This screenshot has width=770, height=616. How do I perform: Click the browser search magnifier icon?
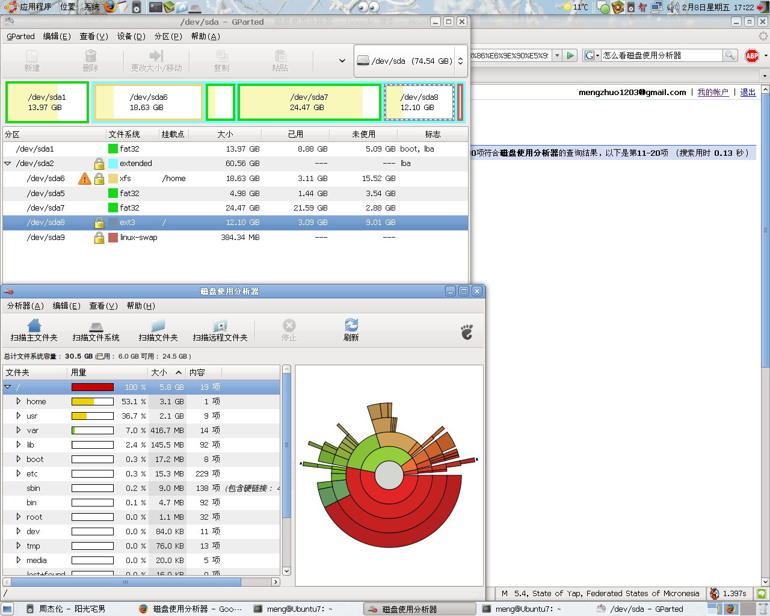[730, 55]
